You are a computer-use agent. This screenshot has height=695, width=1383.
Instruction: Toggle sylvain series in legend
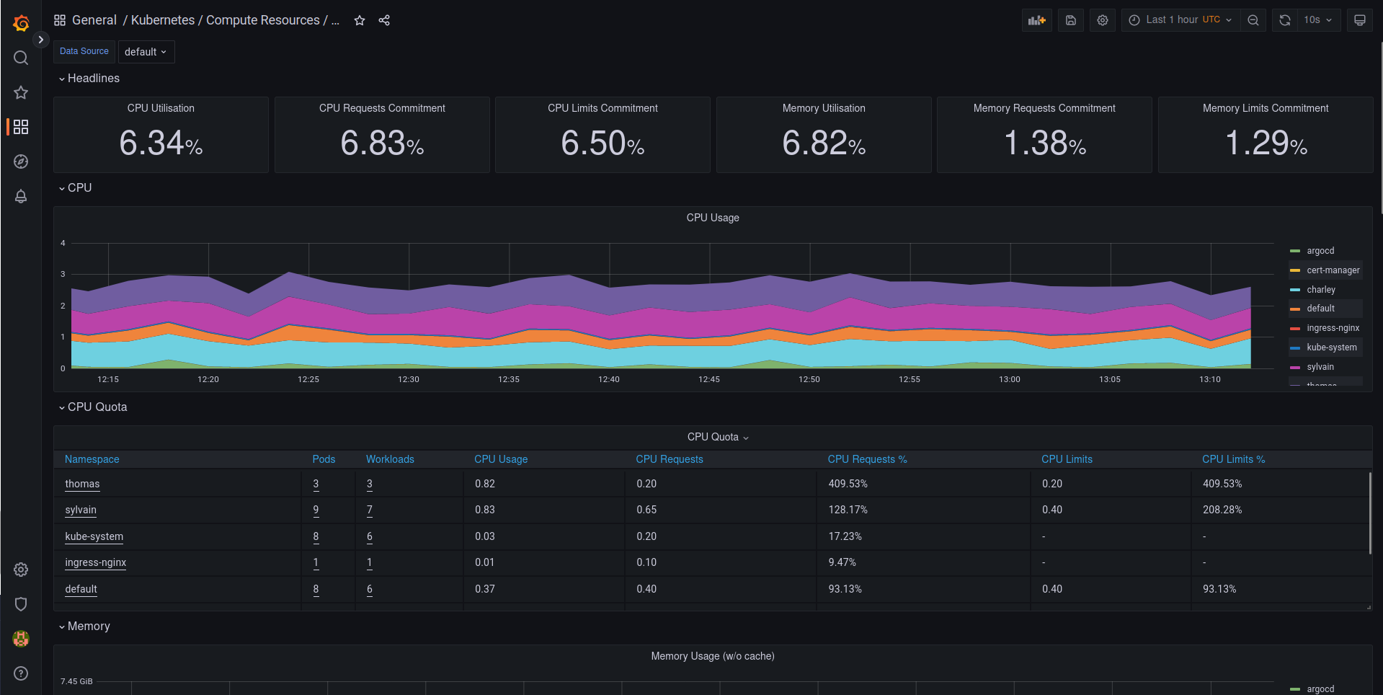pyautogui.click(x=1320, y=367)
